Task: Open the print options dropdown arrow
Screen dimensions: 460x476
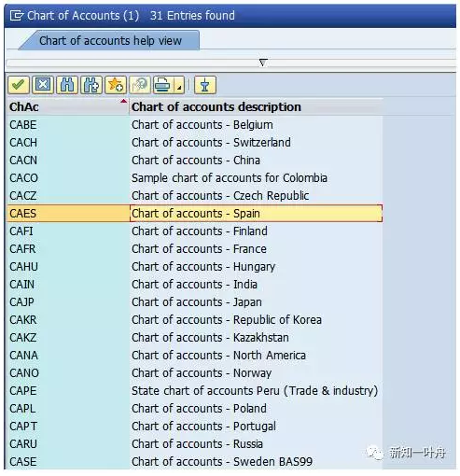Action: point(179,85)
